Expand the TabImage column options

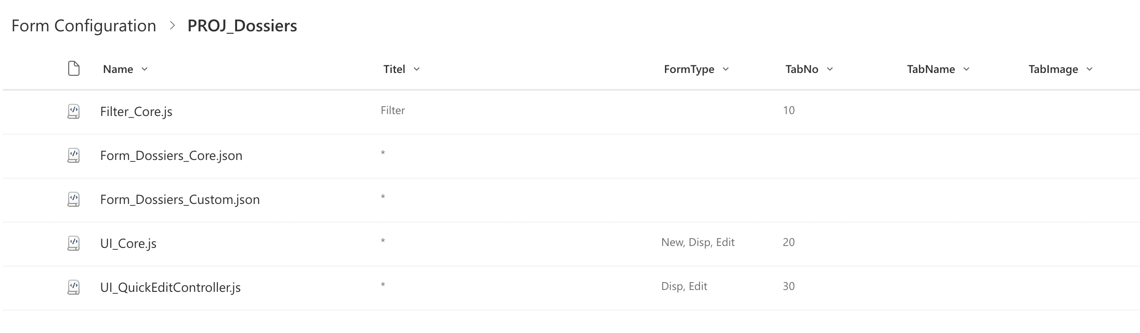1089,69
